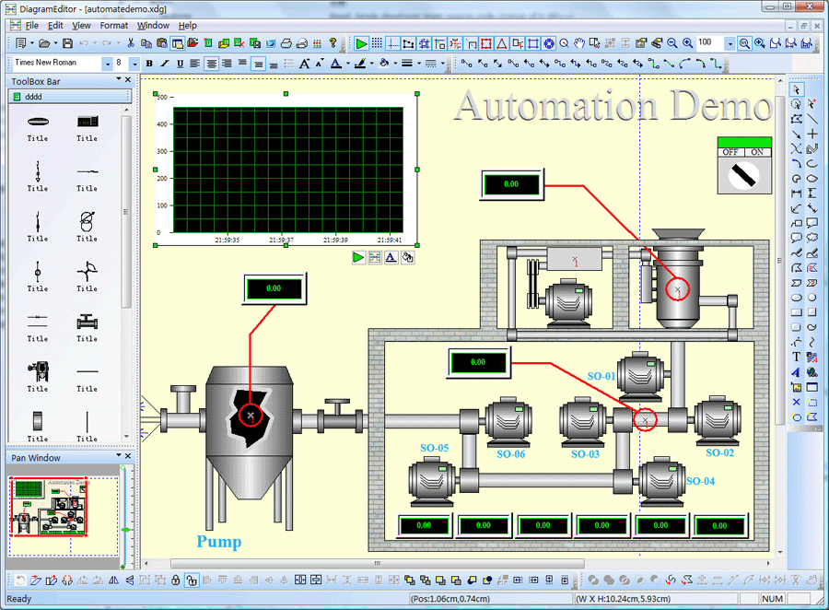This screenshot has width=829, height=610.
Task: Open the Times New Roman font dropdown
Action: pyautogui.click(x=106, y=64)
